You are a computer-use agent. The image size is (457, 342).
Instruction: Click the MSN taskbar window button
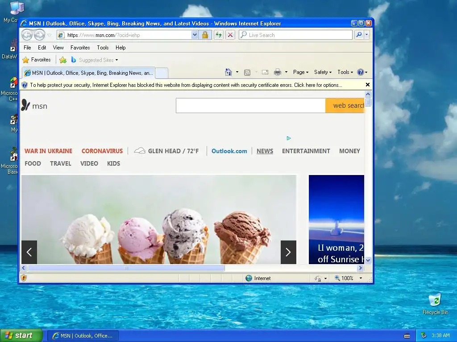tap(83, 336)
